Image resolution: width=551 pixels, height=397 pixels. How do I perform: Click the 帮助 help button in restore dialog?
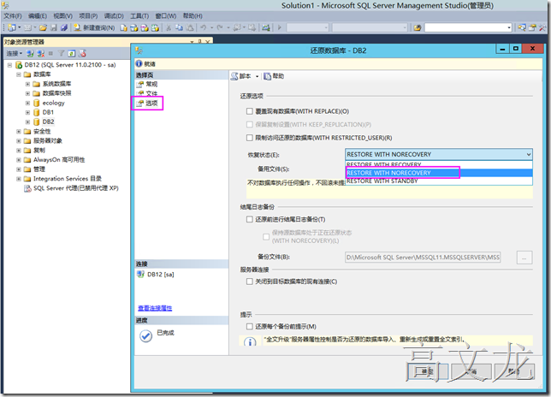pyautogui.click(x=274, y=76)
